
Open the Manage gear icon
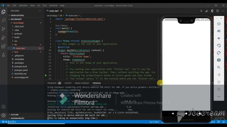click(x=4, y=115)
